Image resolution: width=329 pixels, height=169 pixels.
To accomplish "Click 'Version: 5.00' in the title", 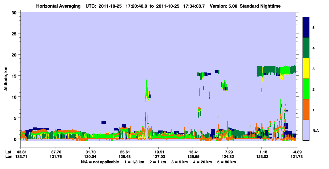I will click(x=224, y=6).
